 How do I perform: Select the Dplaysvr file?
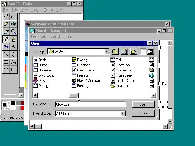point(42,70)
